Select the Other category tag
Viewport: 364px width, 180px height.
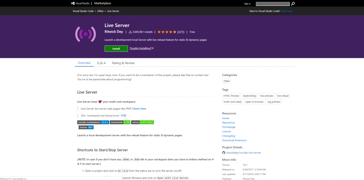[x=226, y=81]
